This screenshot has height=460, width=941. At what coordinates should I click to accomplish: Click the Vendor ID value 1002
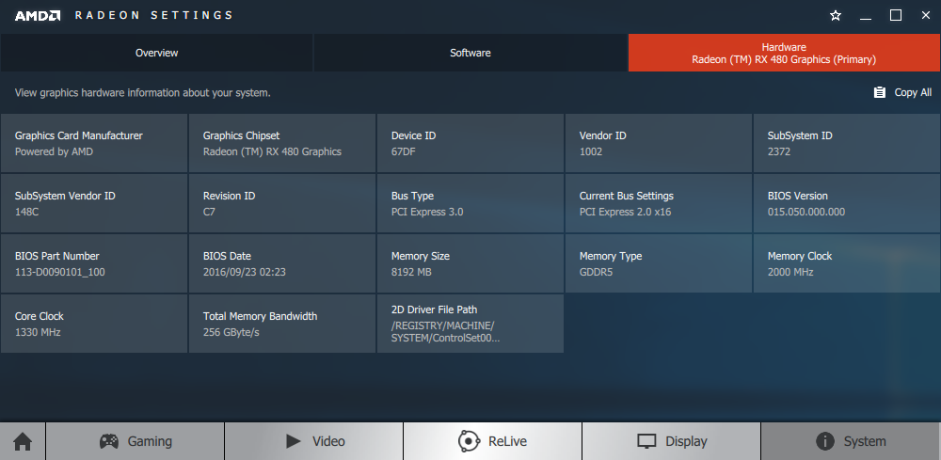pyautogui.click(x=591, y=151)
